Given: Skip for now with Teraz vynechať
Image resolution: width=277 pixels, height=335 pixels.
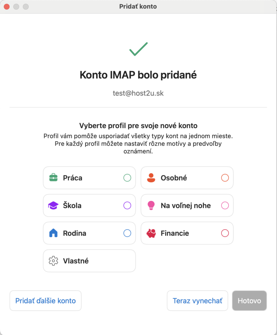Looking at the screenshot, I should click(x=197, y=301).
